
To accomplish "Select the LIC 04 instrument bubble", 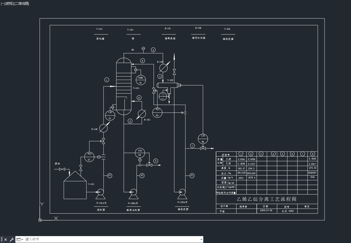I will click(x=203, y=139).
